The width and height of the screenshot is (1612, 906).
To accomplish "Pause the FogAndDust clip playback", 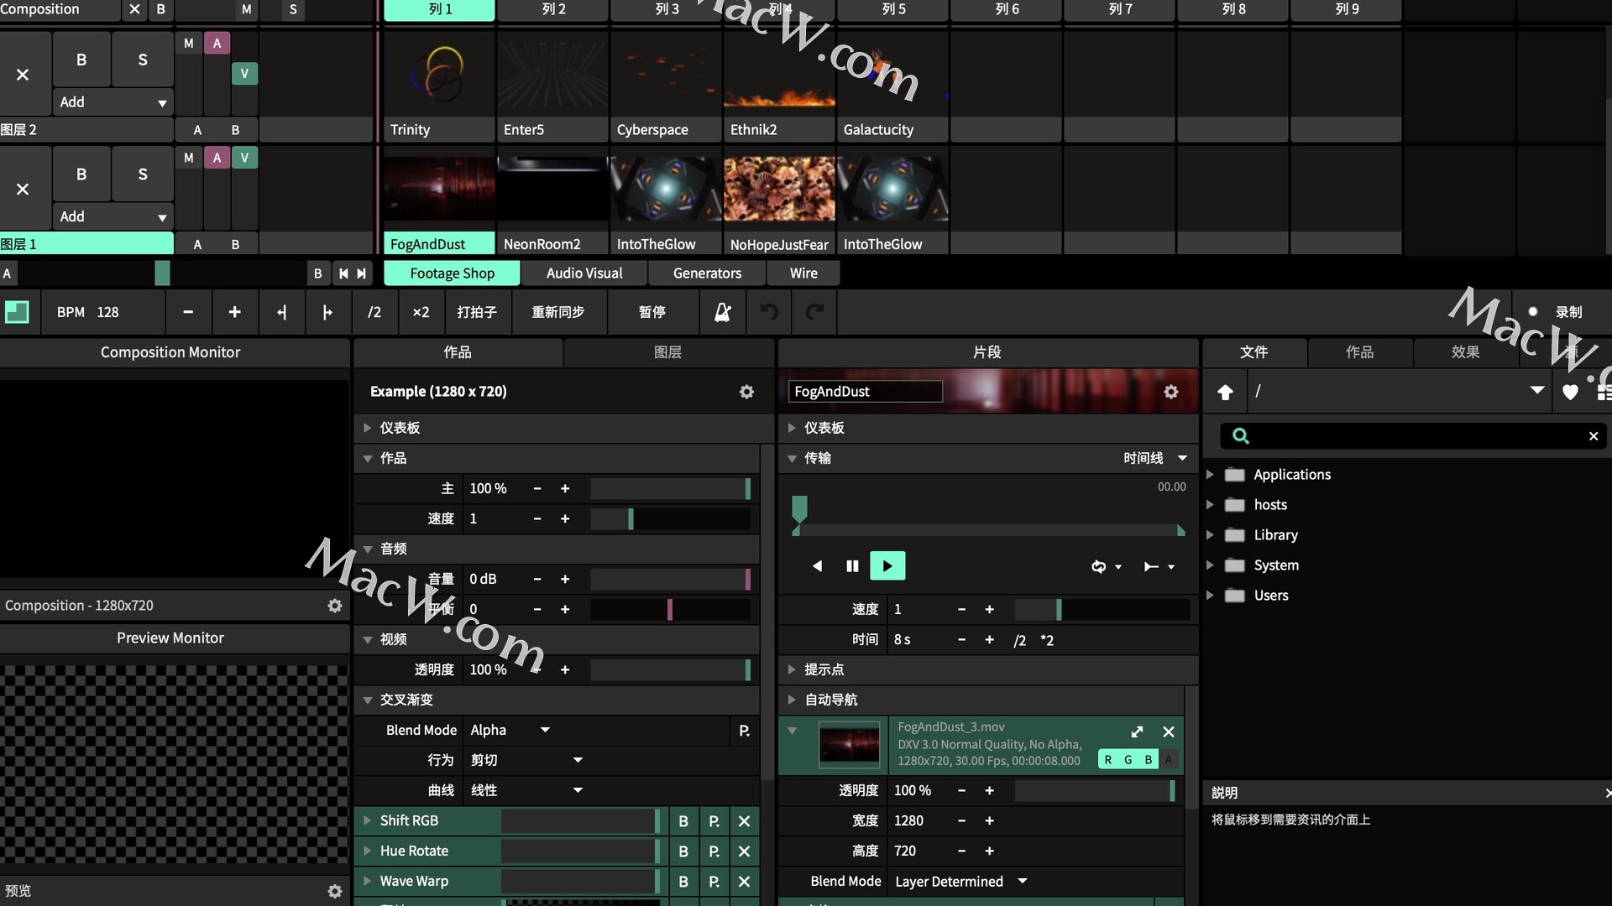I will click(x=852, y=566).
